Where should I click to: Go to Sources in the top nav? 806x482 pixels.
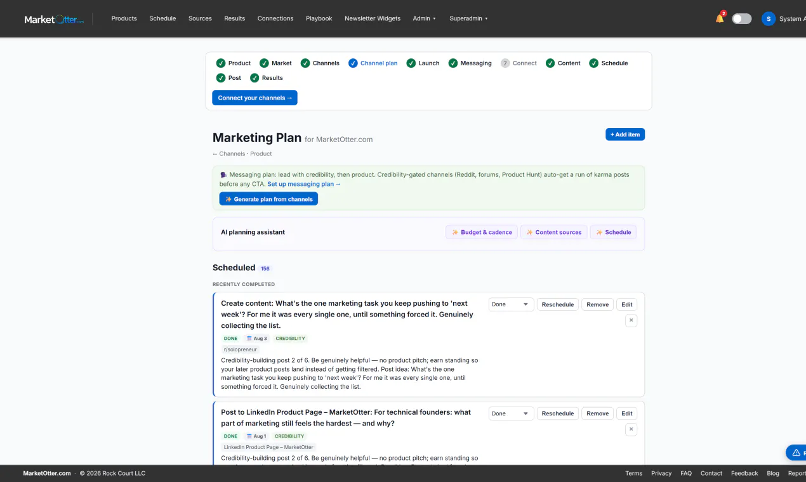pos(200,18)
